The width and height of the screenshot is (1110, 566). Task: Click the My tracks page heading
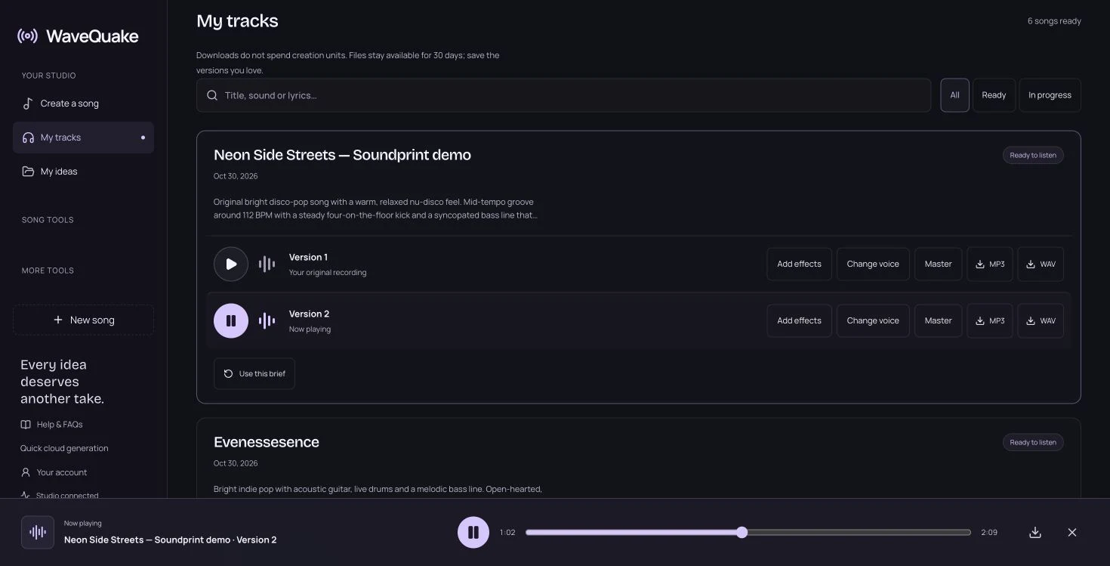click(x=237, y=21)
